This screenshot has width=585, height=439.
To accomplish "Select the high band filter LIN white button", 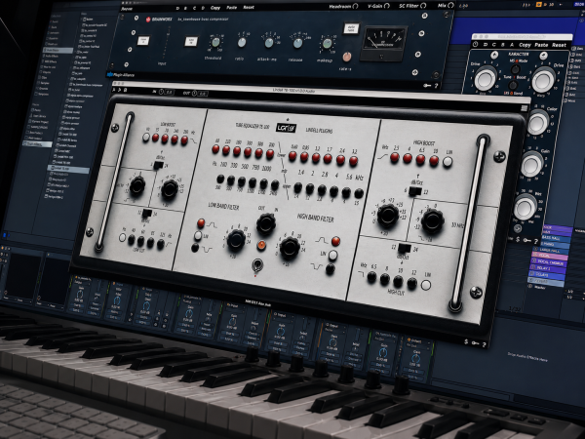I will 332,256.
